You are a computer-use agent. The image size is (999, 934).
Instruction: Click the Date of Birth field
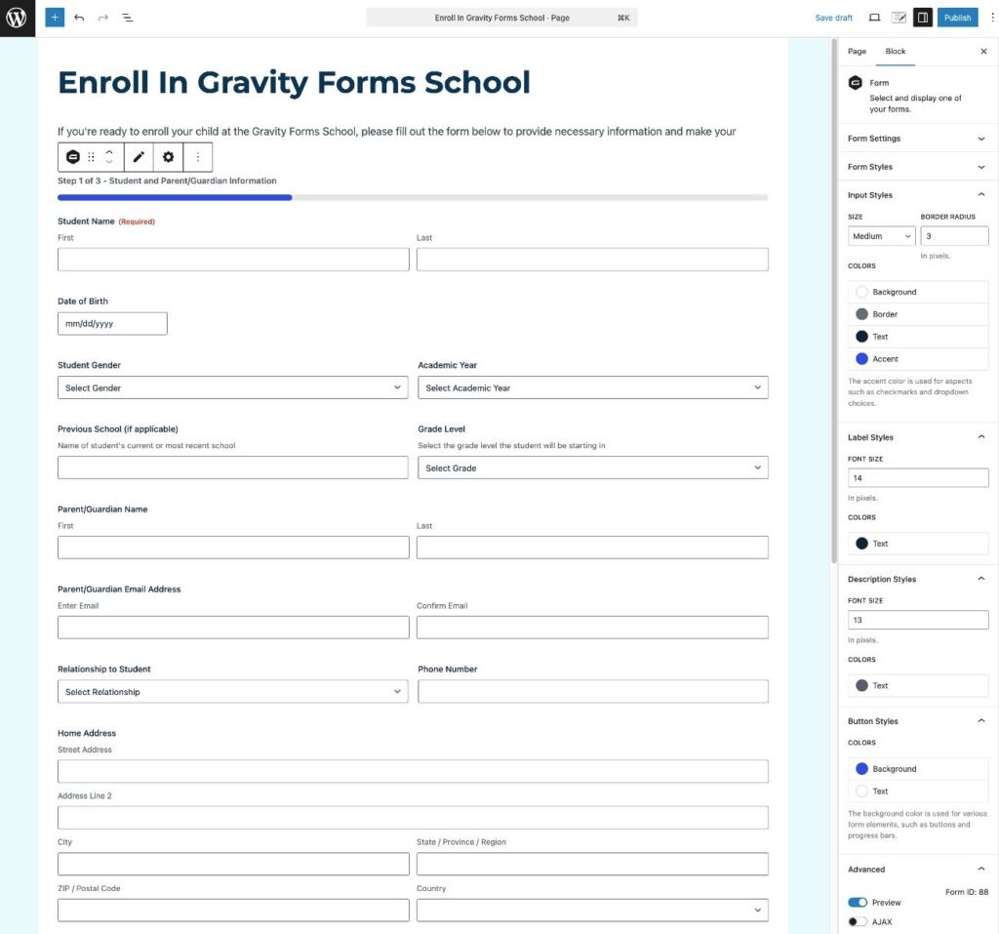pyautogui.click(x=112, y=323)
